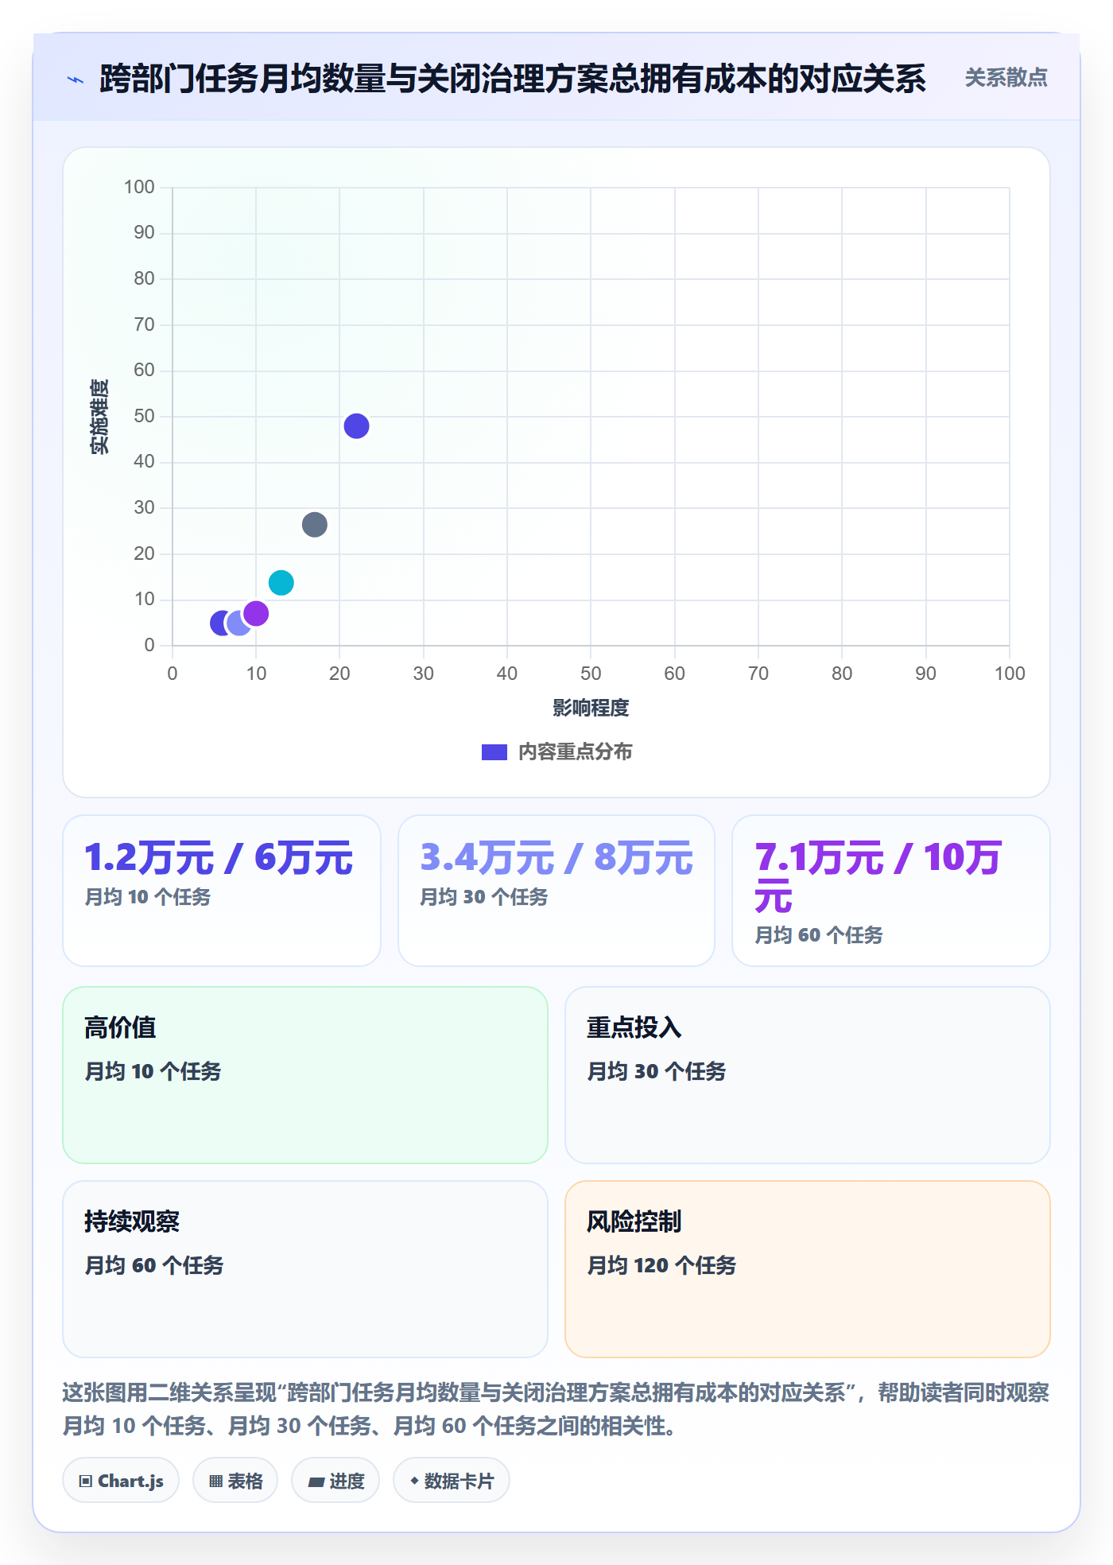Open the 1.2万元 / 6万元 stat card
1113x1565 pixels.
pyautogui.click(x=222, y=891)
